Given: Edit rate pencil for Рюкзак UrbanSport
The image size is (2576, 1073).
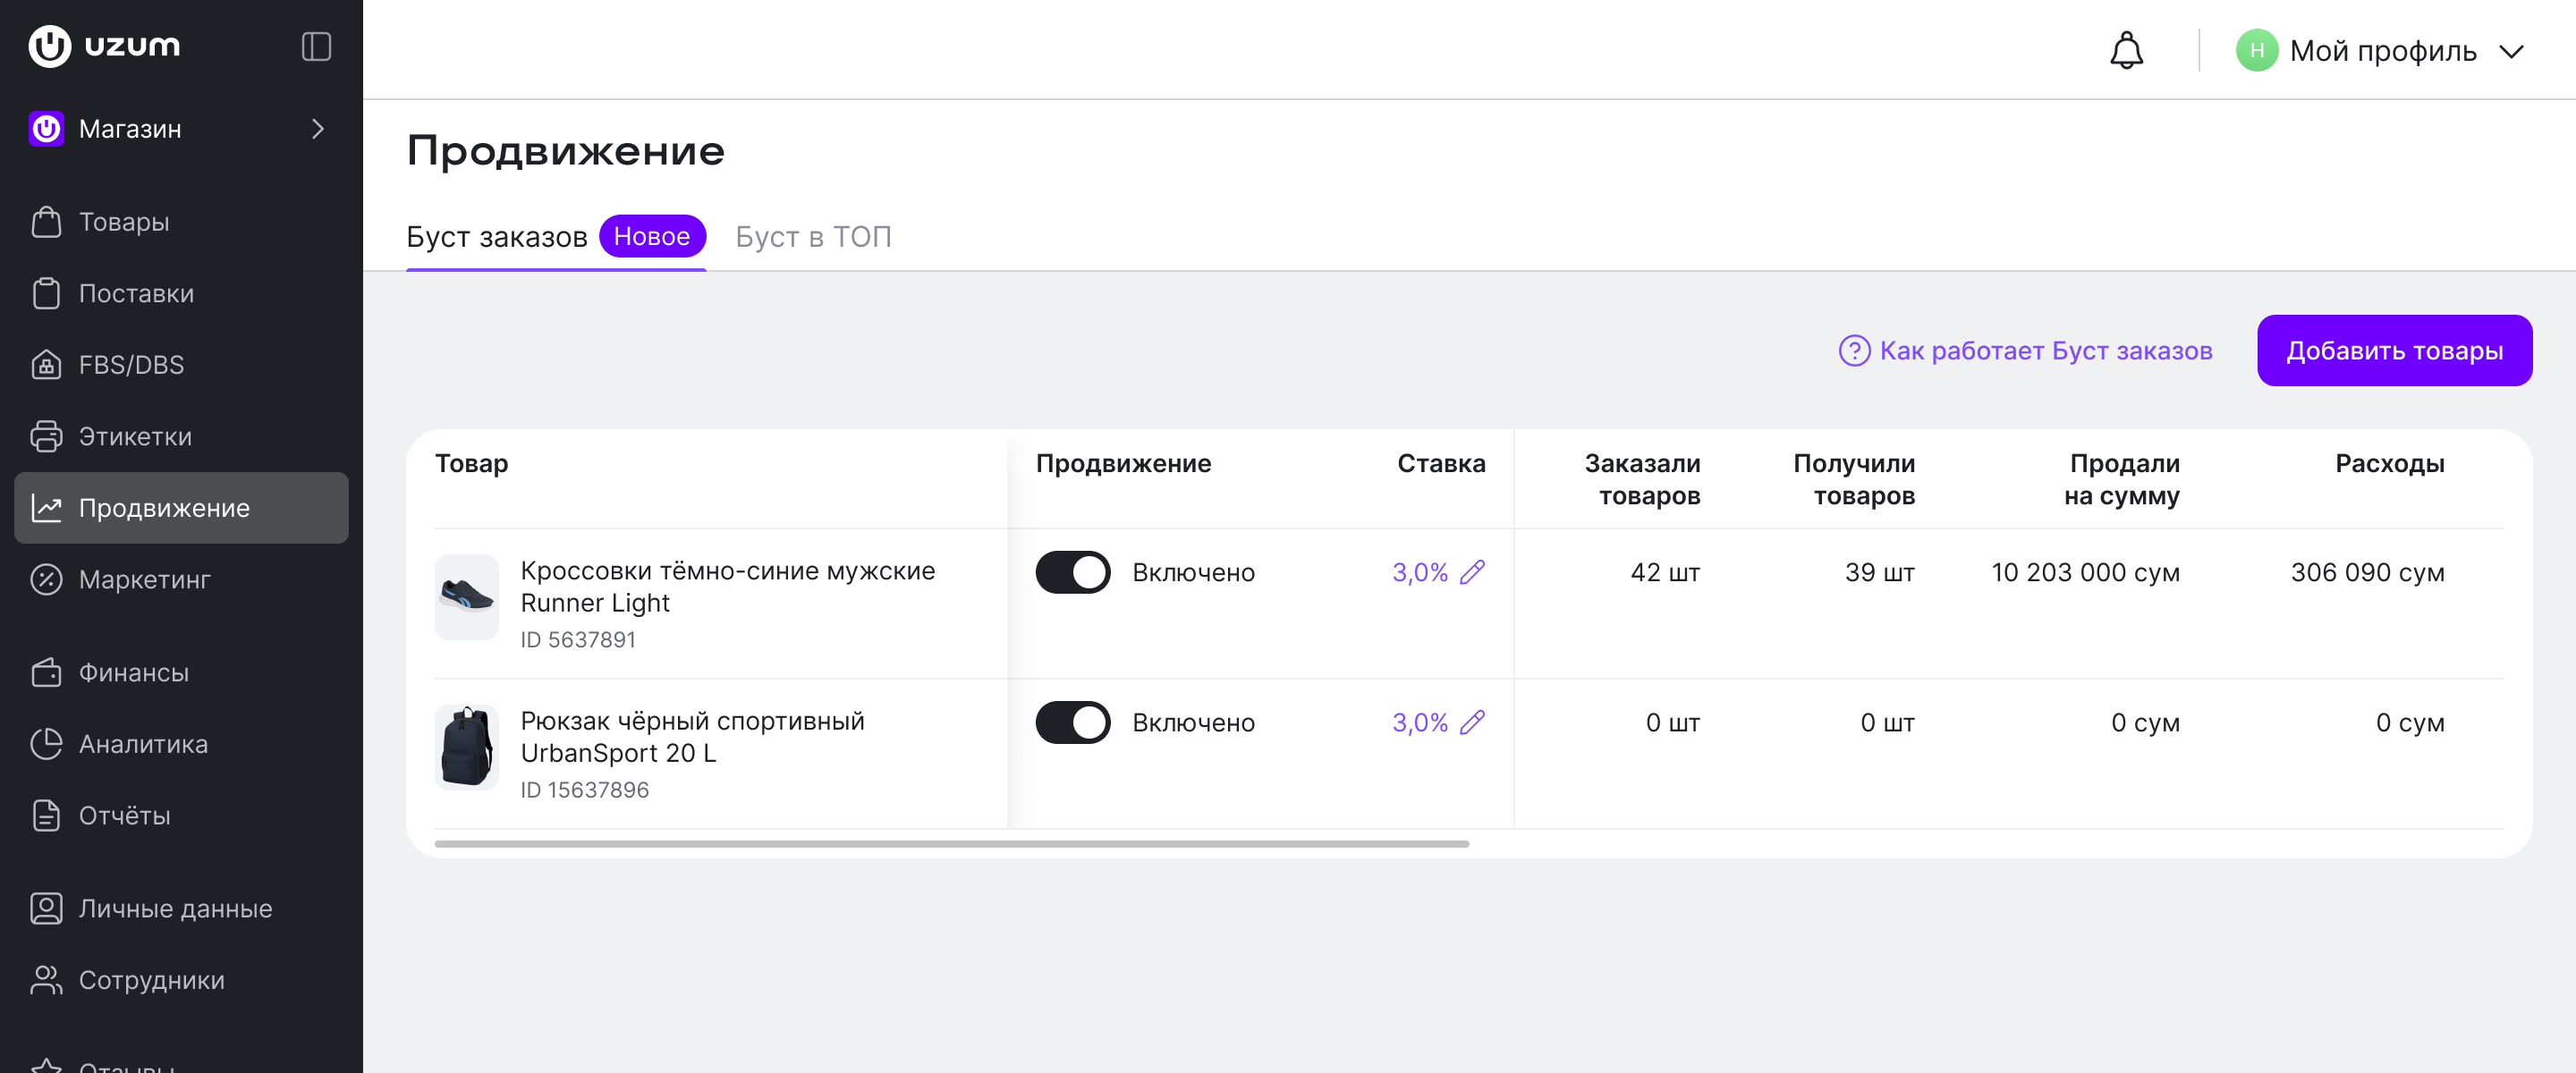Looking at the screenshot, I should [1472, 721].
